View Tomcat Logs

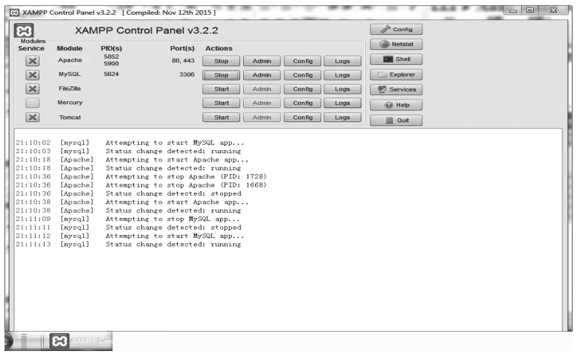[342, 118]
